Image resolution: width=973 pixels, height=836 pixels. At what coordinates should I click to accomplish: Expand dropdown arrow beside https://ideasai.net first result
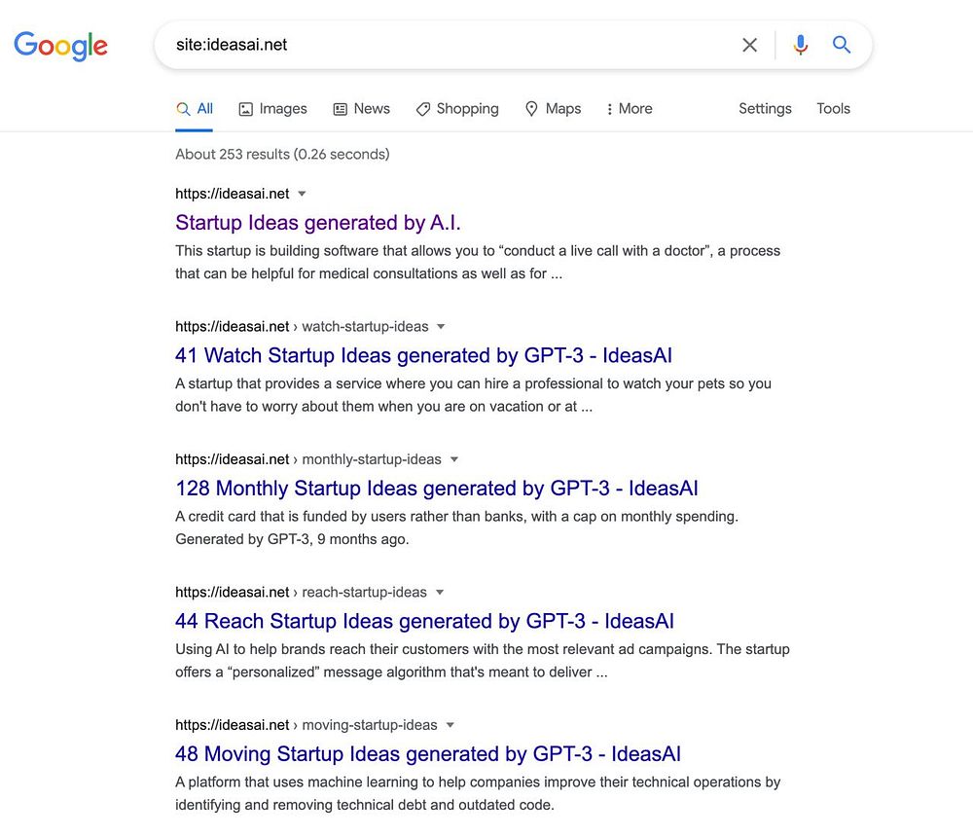tap(303, 194)
